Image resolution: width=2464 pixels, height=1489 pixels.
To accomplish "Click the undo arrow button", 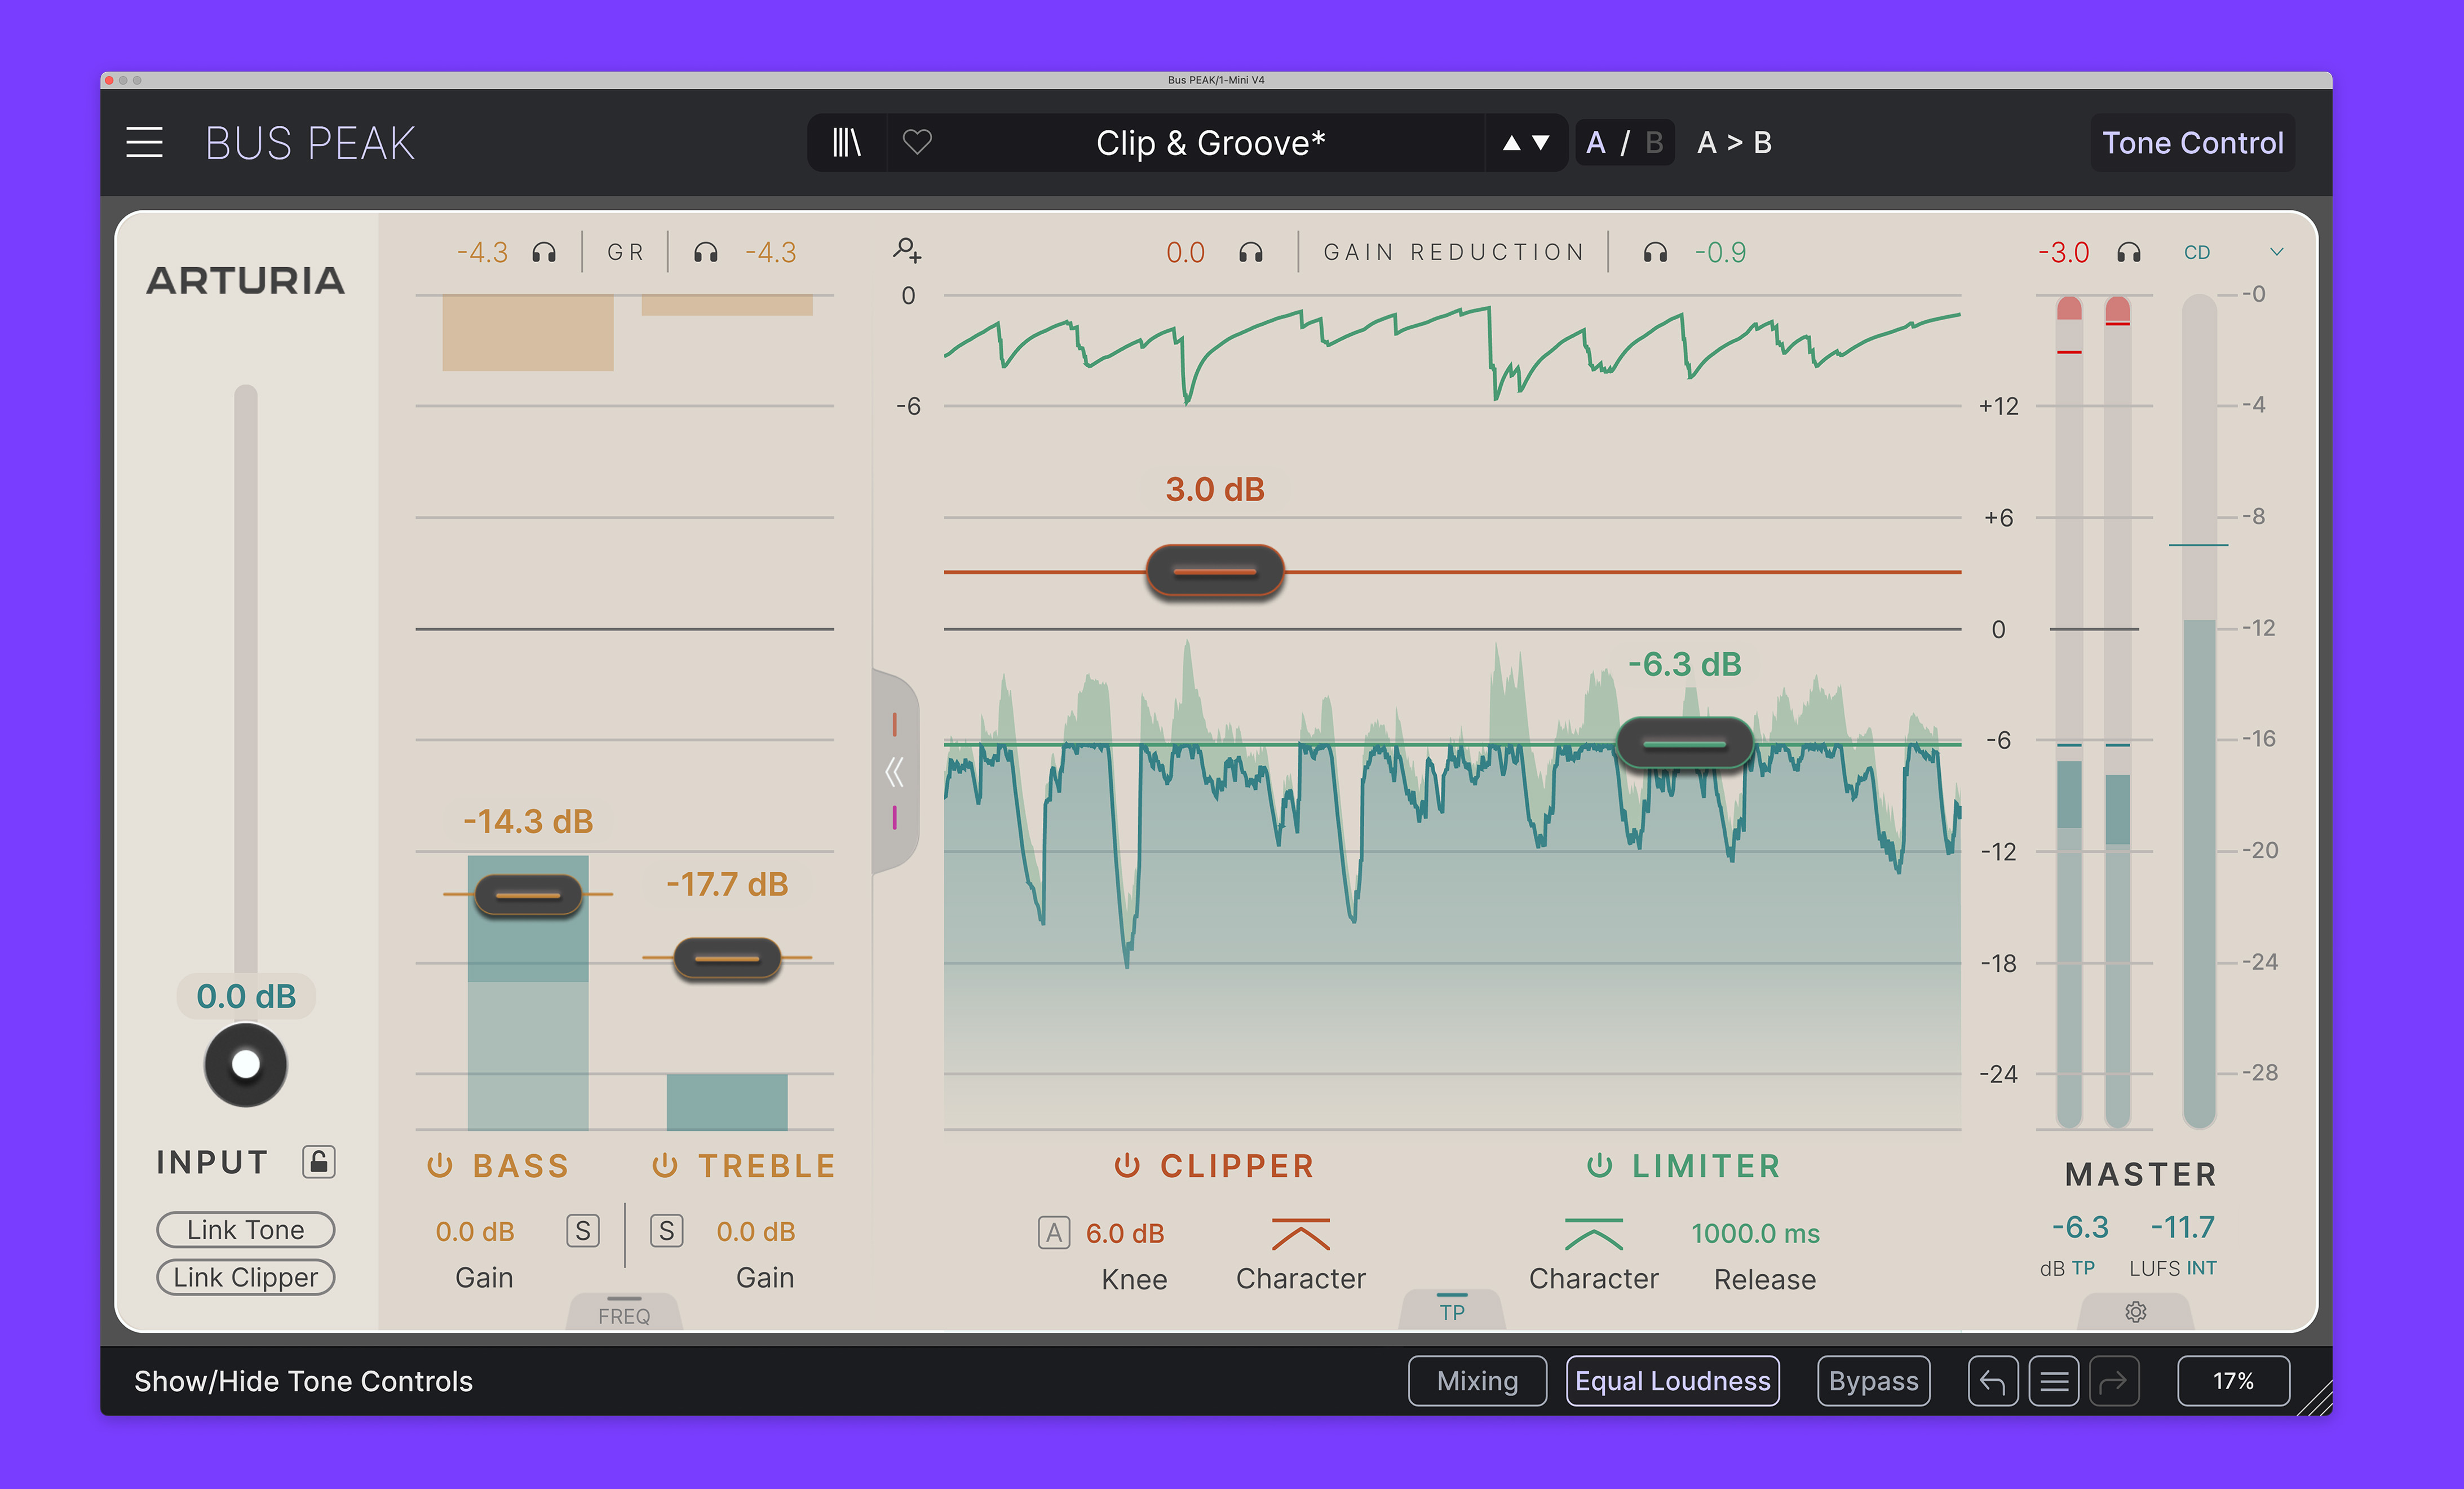I will tap(1992, 1381).
